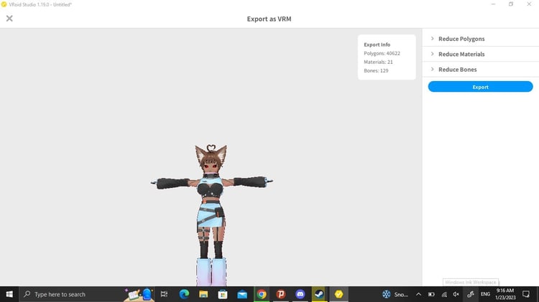
Task: Click the Polygons: 40622 text
Action: [x=382, y=53]
